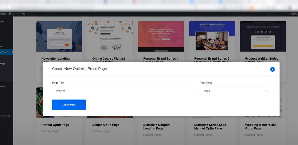Click the Product Waitlist Series title text
Screen dimensions: 298x145
point(262,60)
